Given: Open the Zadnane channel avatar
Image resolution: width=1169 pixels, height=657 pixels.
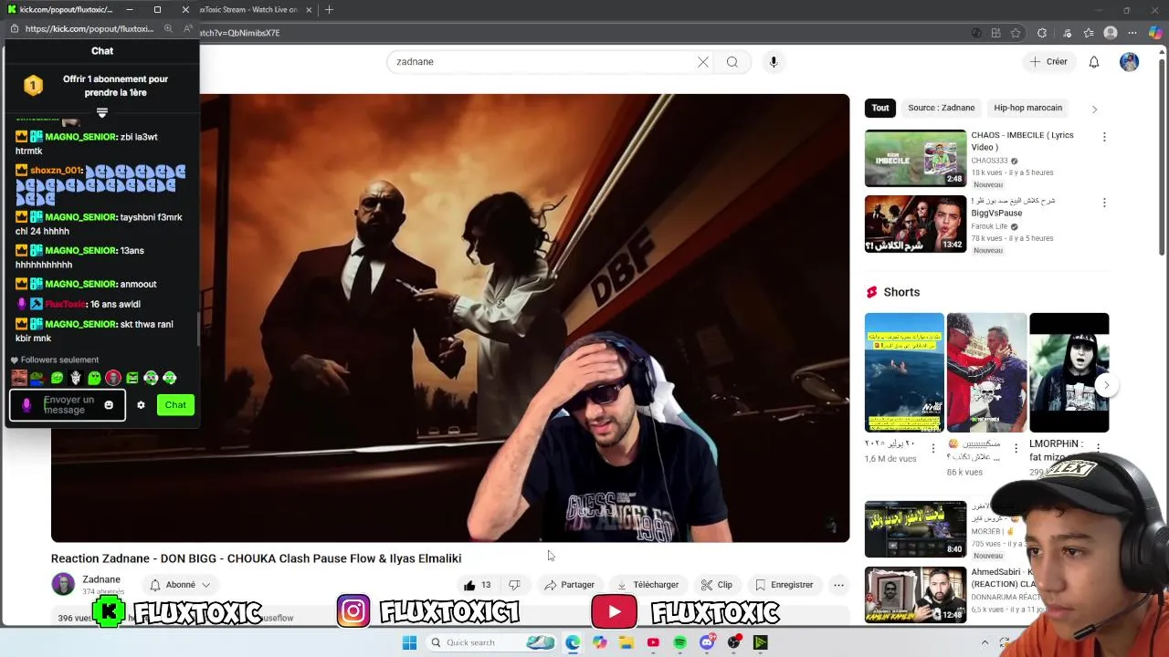Looking at the screenshot, I should 63,584.
